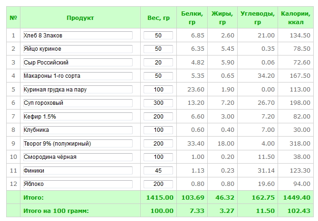Click the Продукт column header
This screenshot has width=318, height=221.
coord(80,18)
